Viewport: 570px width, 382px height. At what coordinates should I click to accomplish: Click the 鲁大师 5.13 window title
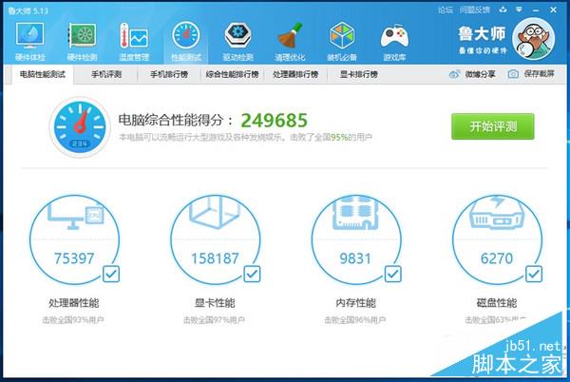pyautogui.click(x=28, y=10)
